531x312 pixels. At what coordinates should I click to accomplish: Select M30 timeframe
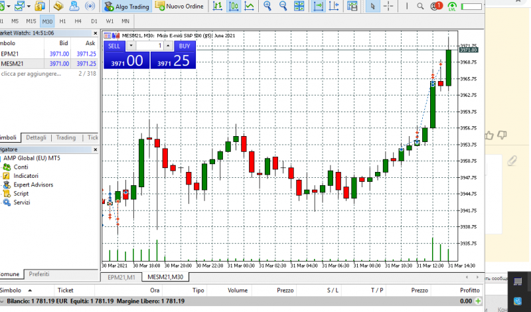click(47, 21)
